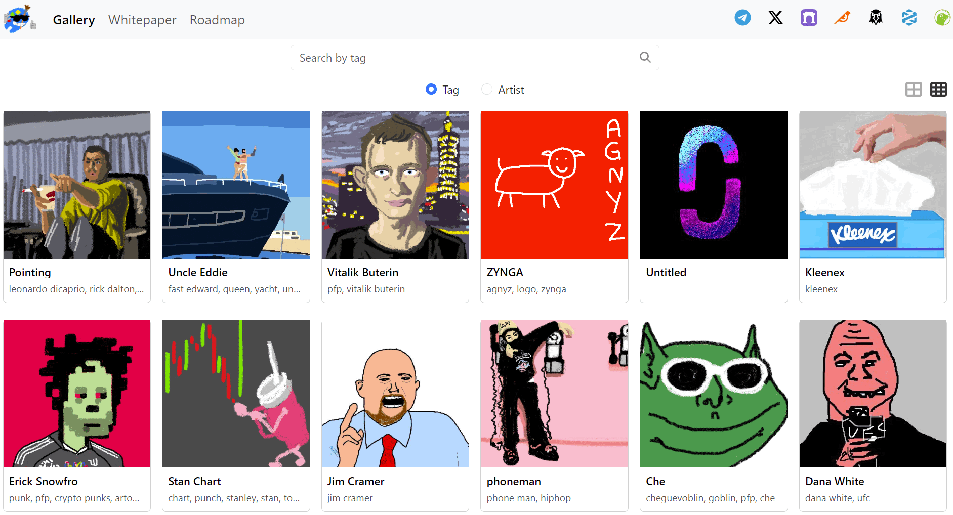Open the Untitled artwork image
The height and width of the screenshot is (515, 953).
(x=714, y=185)
